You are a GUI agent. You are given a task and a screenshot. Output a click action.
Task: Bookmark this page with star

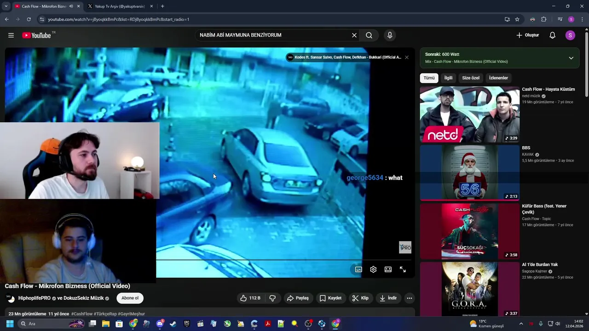[x=517, y=19]
